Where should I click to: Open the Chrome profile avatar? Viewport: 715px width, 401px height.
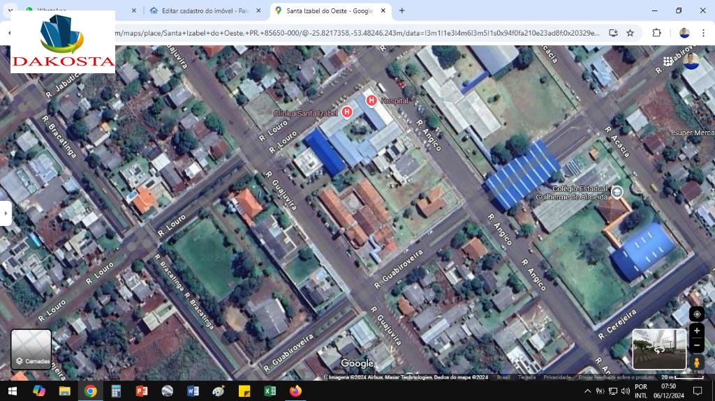pos(684,33)
